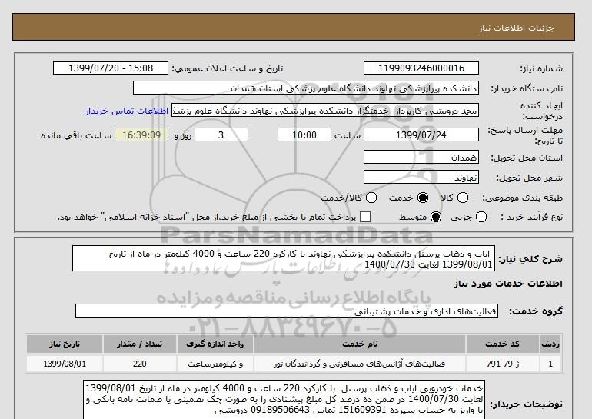Click the تعداد / مقدار column header
The width and height of the screenshot is (592, 419).
point(139,344)
